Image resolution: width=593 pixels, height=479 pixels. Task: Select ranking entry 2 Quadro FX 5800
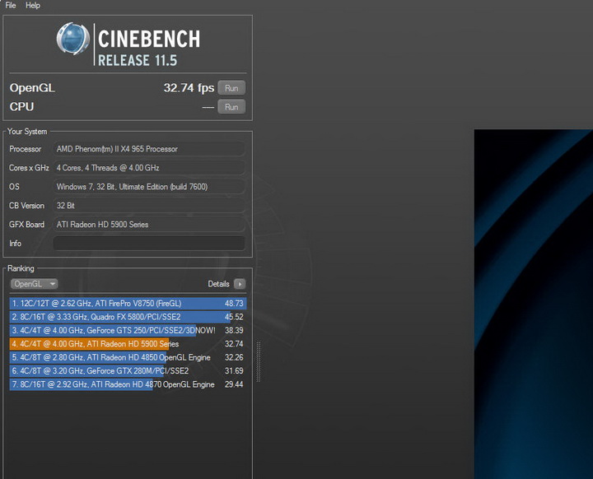click(x=128, y=317)
